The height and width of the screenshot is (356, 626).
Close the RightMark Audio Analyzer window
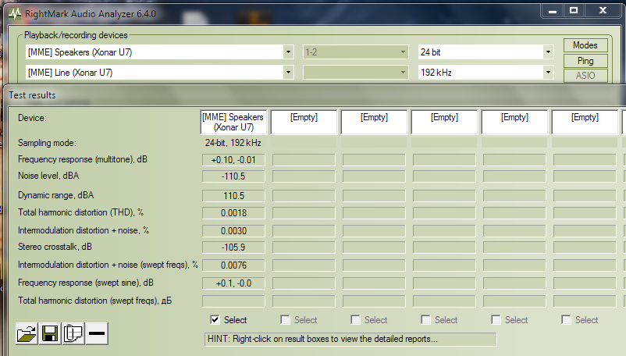(x=603, y=11)
